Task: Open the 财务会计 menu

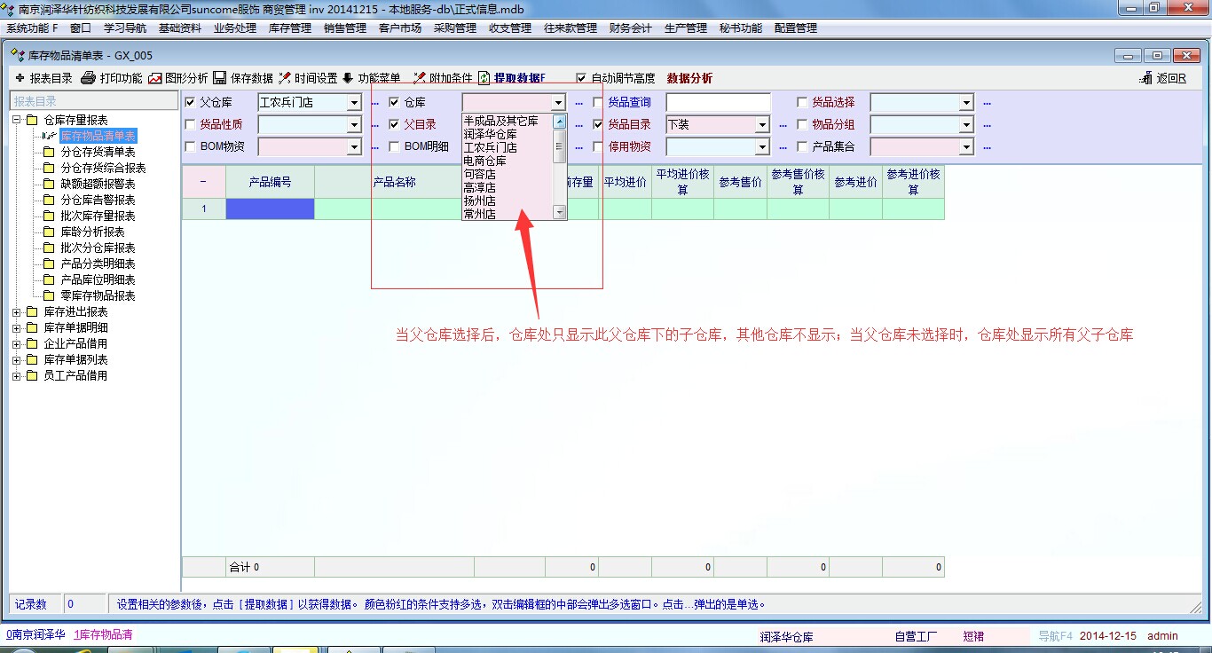Action: point(630,28)
